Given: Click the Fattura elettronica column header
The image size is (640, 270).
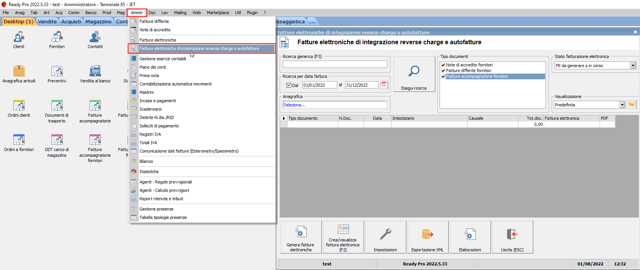Looking at the screenshot, I should [x=571, y=118].
